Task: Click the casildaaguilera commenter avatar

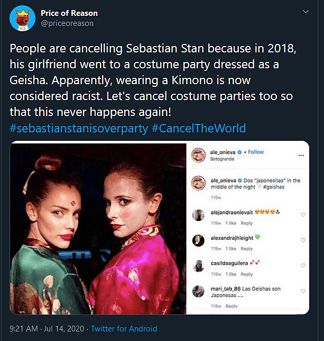Action: tap(198, 266)
